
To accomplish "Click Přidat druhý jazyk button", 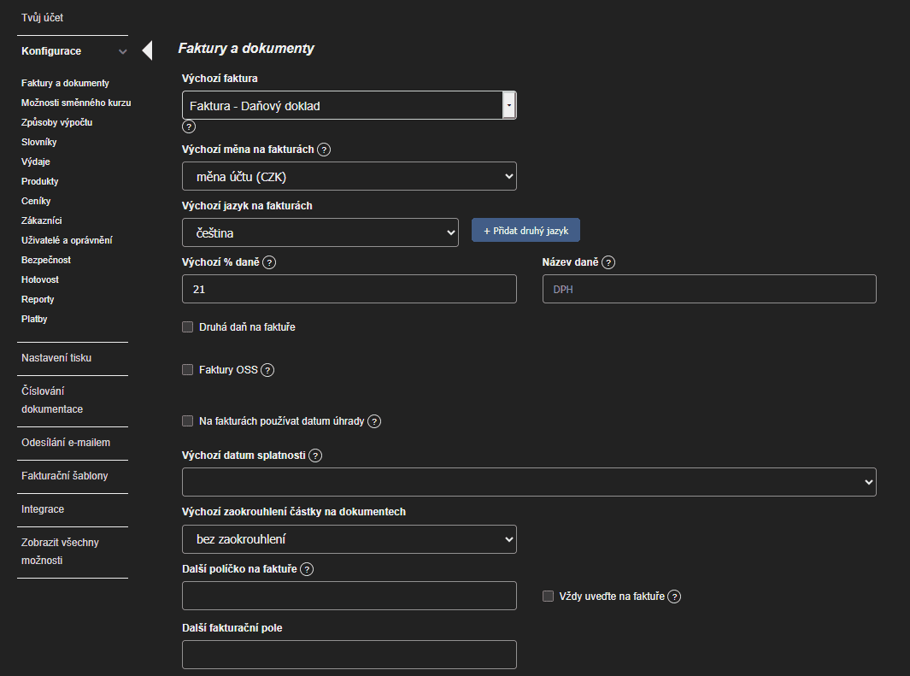I will pyautogui.click(x=525, y=231).
